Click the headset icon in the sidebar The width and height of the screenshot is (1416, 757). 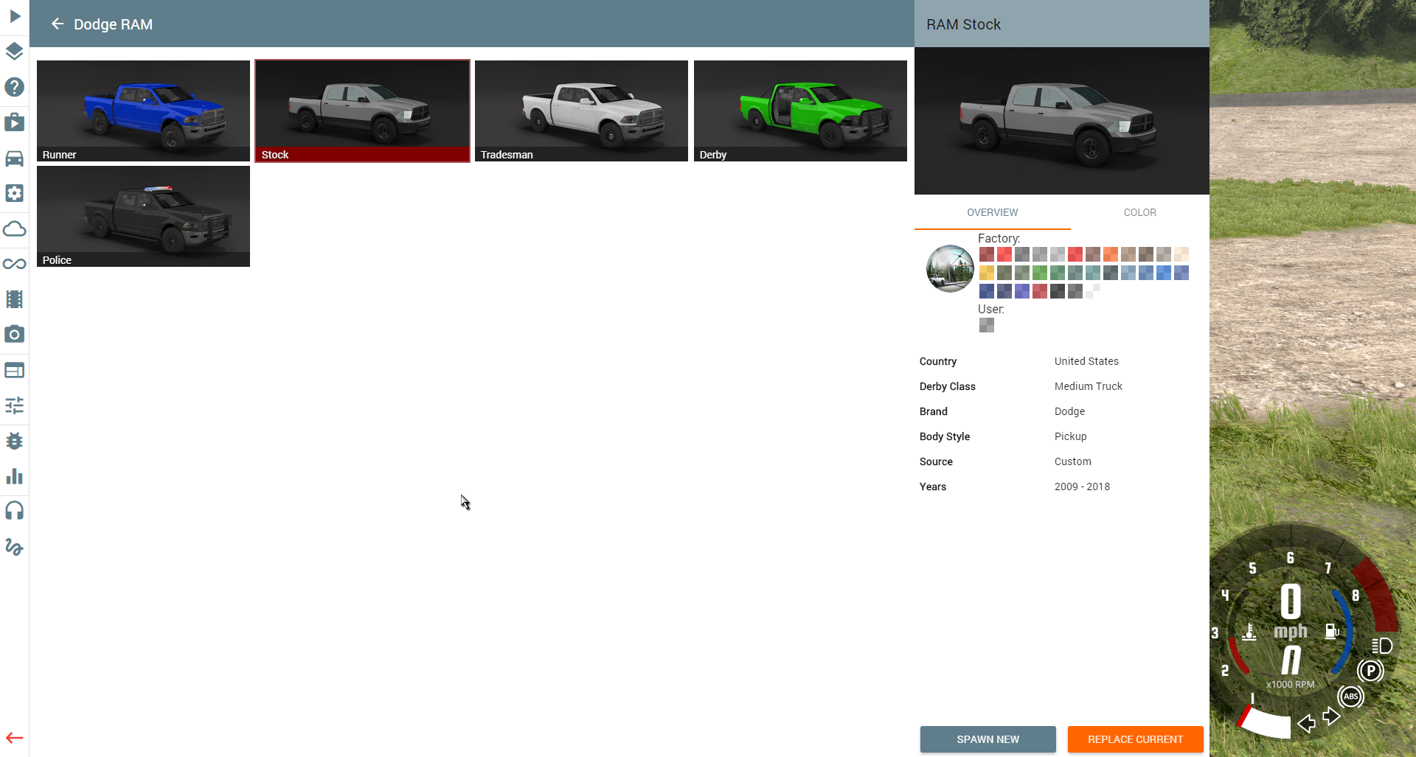pyautogui.click(x=15, y=511)
